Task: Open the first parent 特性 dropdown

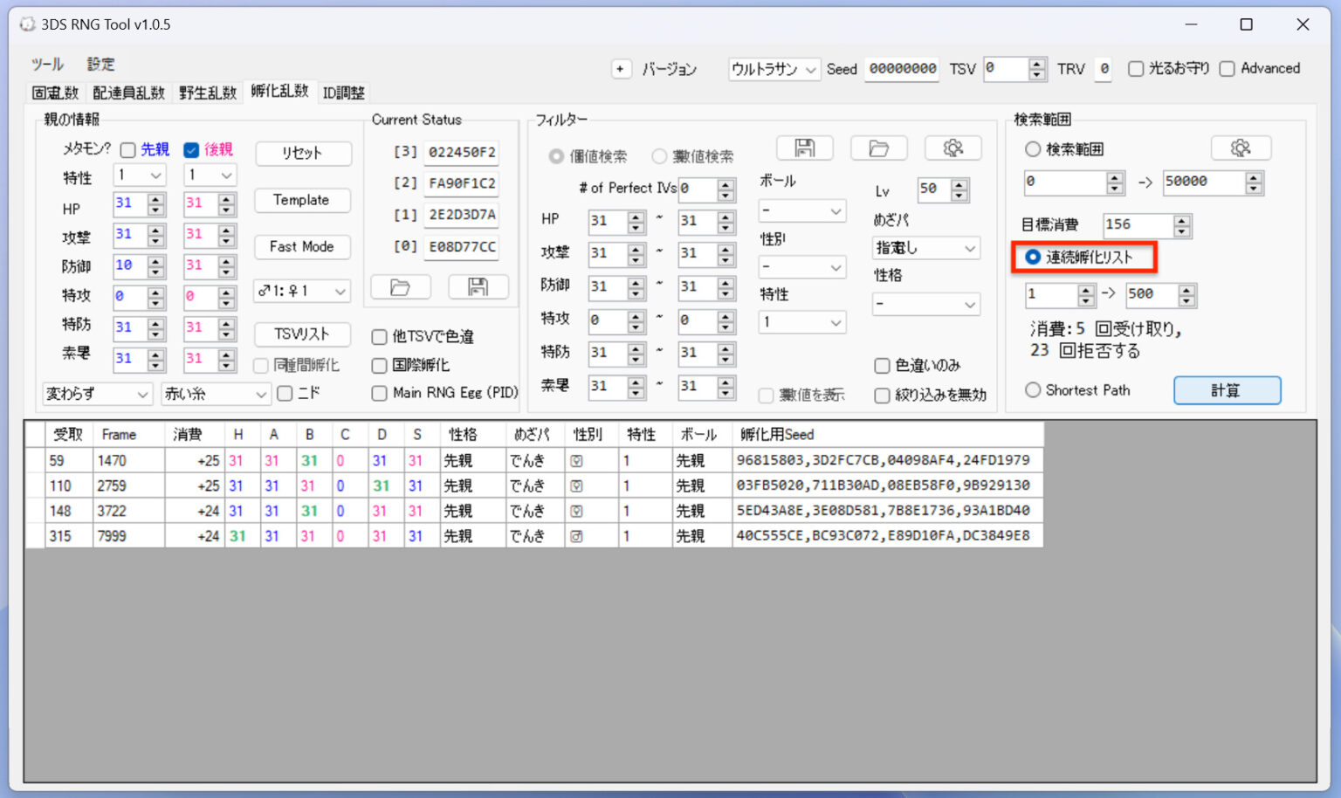Action: 140,175
